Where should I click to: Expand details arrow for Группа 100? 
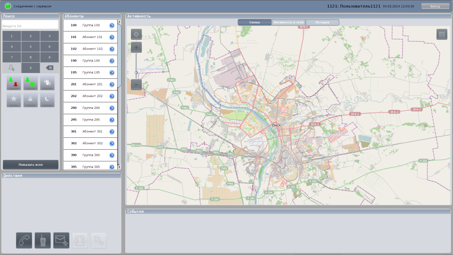tap(112, 25)
